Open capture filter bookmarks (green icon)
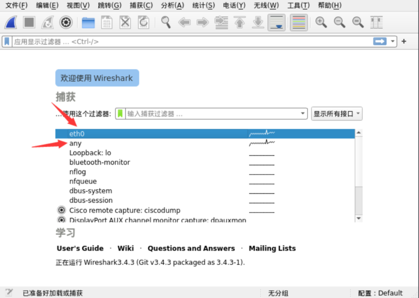 120,114
